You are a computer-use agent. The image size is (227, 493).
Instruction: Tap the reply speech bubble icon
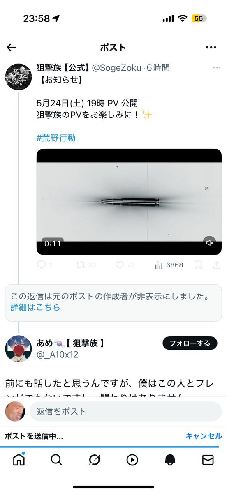pyautogui.click(x=41, y=265)
